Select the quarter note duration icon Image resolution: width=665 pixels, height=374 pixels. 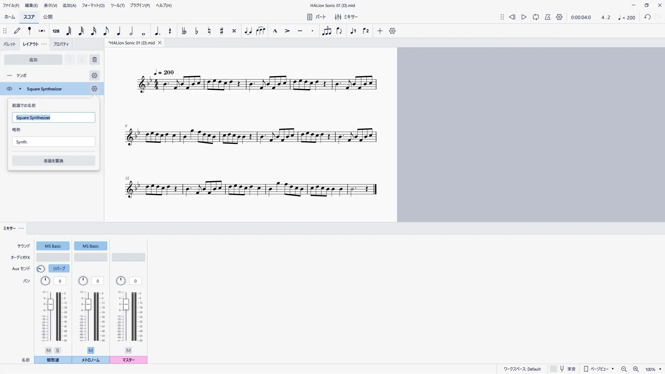[118, 31]
